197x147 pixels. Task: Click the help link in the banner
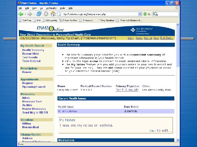pyautogui.click(x=156, y=38)
